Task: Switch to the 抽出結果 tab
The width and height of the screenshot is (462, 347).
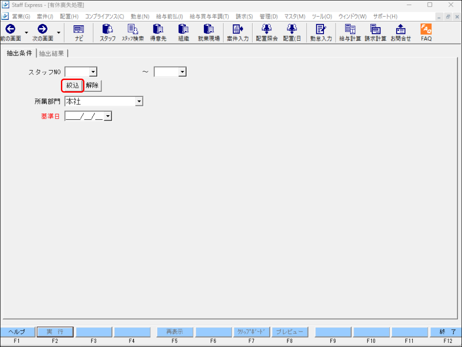Action: [51, 53]
